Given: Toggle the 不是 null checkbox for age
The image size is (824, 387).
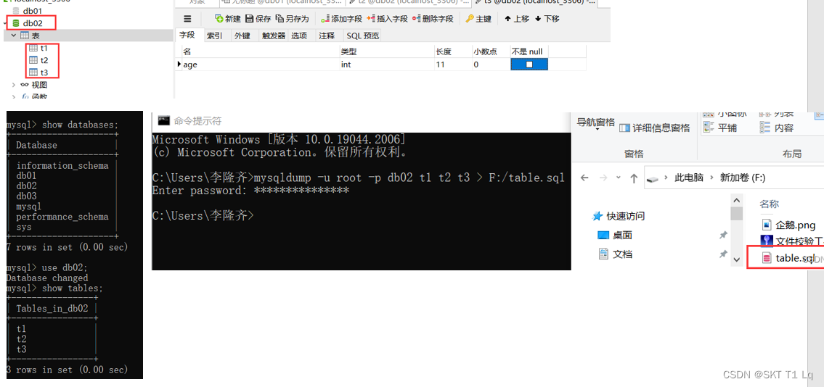Looking at the screenshot, I should coord(529,64).
